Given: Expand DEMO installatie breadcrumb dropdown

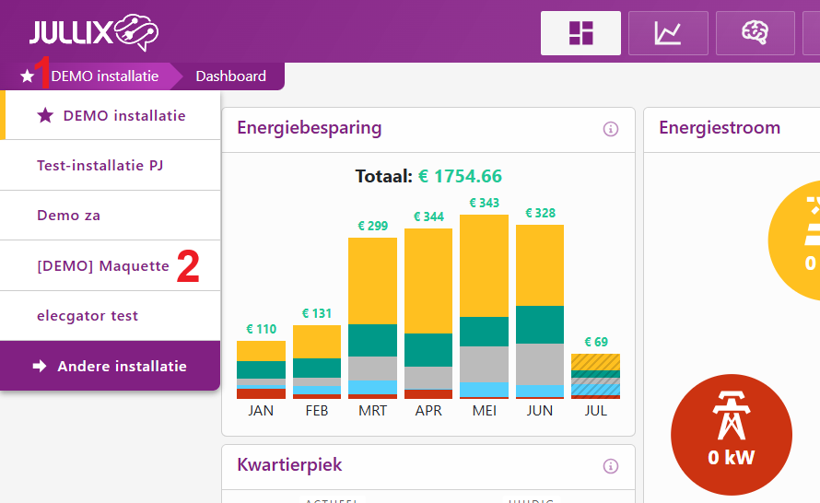Looking at the screenshot, I should point(104,76).
